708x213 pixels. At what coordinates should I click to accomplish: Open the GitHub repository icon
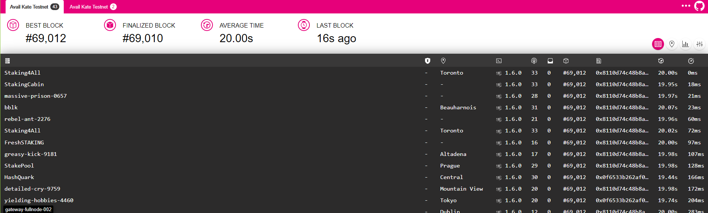pyautogui.click(x=699, y=6)
